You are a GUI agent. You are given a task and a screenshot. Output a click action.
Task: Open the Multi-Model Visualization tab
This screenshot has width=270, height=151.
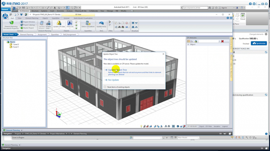coord(83,18)
